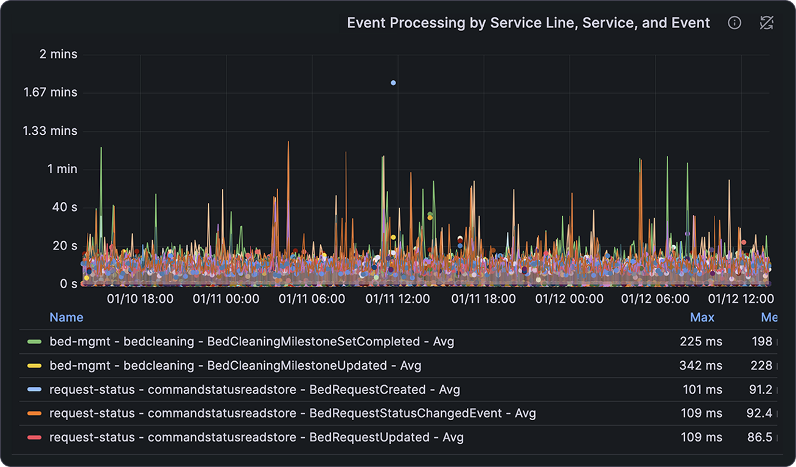Open panel options via the title bar

click(x=527, y=22)
